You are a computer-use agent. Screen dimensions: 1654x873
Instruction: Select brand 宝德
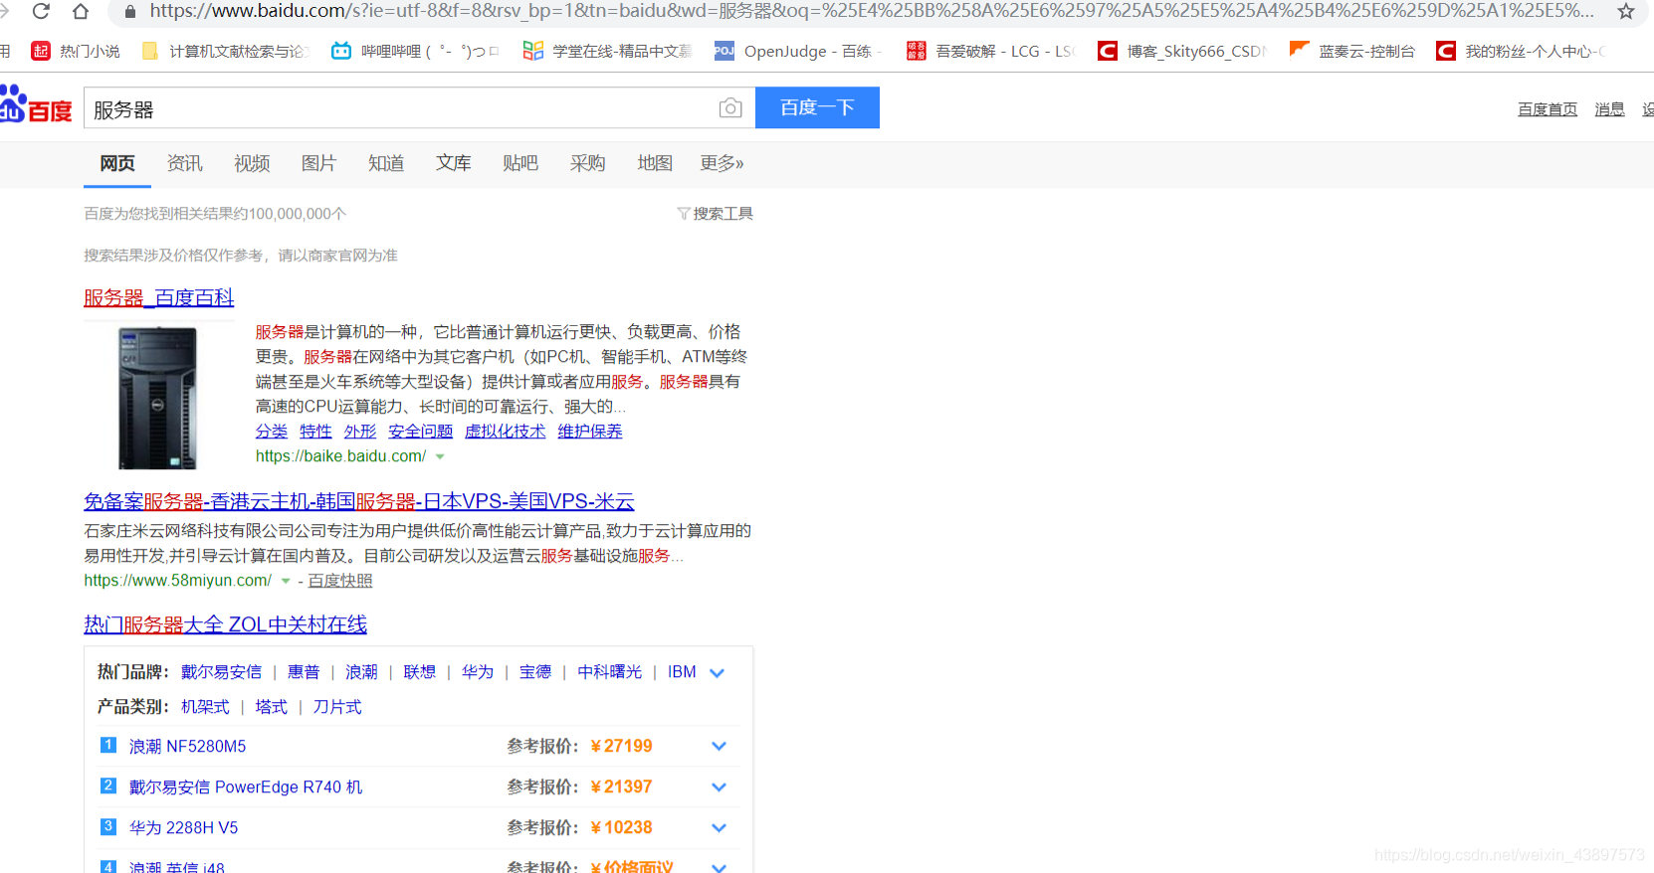535,672
